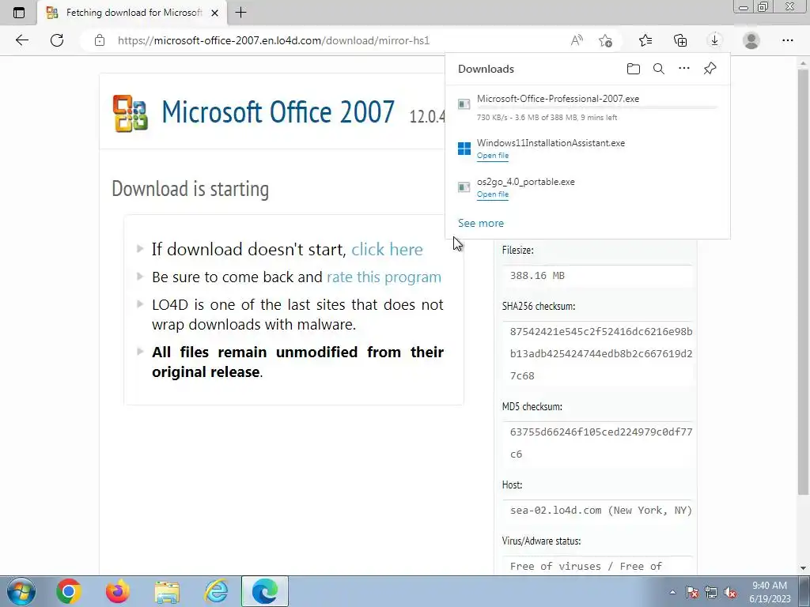Click the Windows11InstallationAssistant.exe filename
Image resolution: width=810 pixels, height=607 pixels.
point(551,143)
